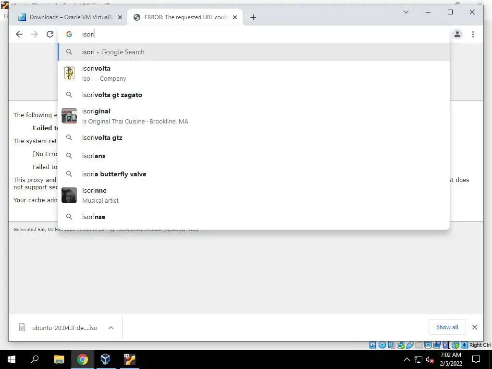Click the VirtualBox mouse integration status icon

tap(455, 345)
